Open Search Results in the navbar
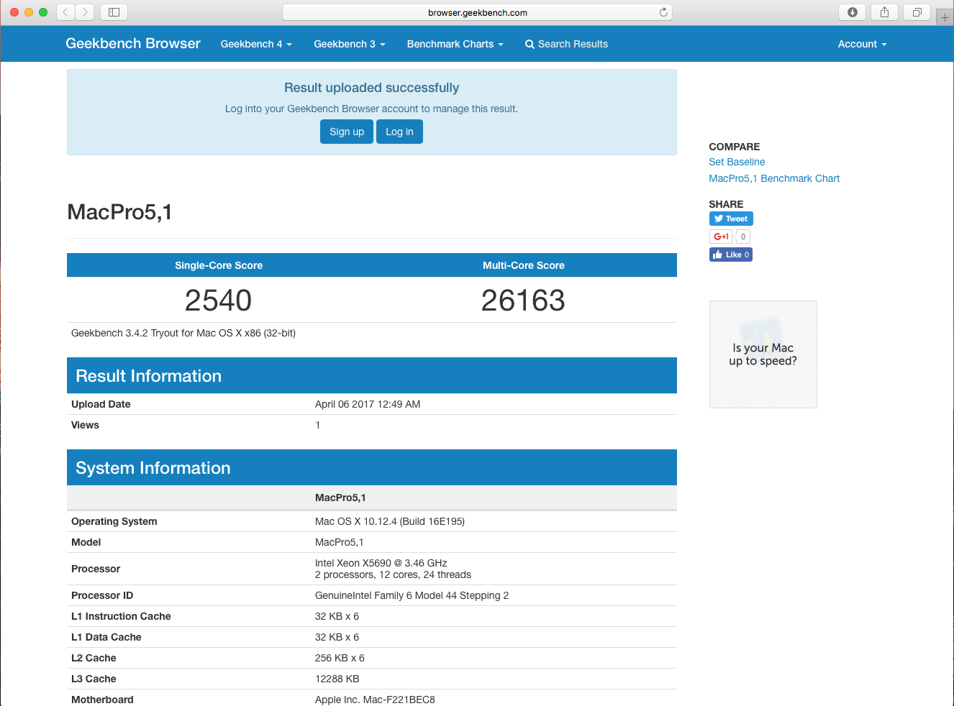This screenshot has width=954, height=706. (566, 44)
